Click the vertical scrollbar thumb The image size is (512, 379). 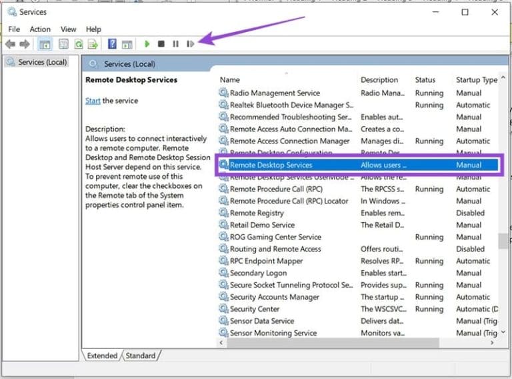coord(503,241)
